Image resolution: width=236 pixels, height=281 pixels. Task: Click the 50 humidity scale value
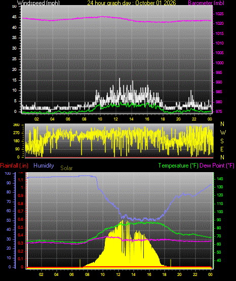[9, 220]
